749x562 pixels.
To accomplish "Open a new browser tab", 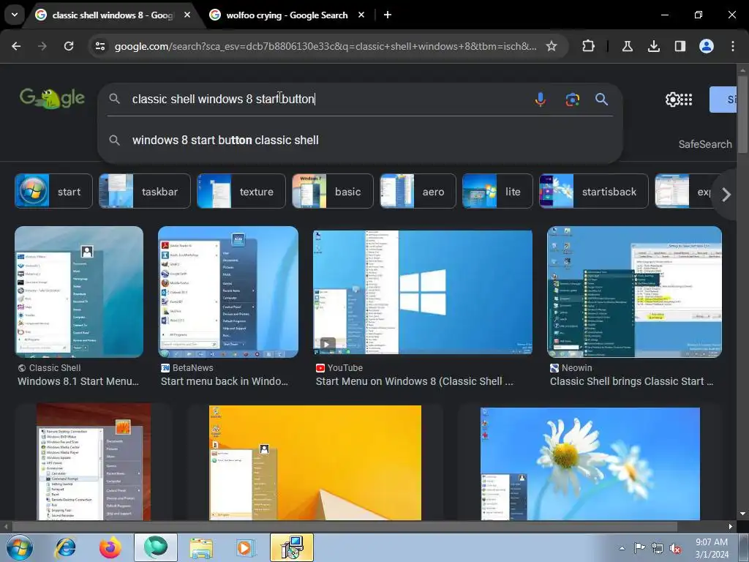I will tap(388, 15).
